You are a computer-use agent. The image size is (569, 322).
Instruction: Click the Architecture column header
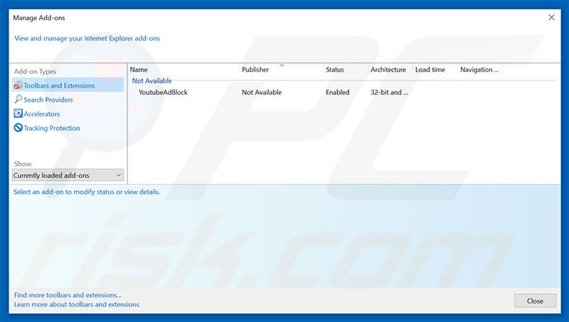[388, 70]
